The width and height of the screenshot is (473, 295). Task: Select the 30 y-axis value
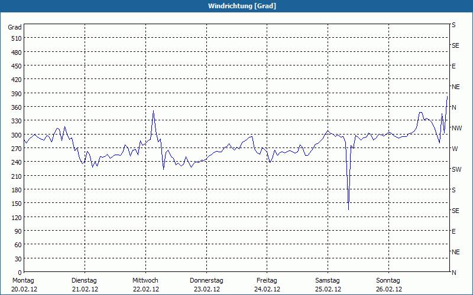tap(18, 259)
